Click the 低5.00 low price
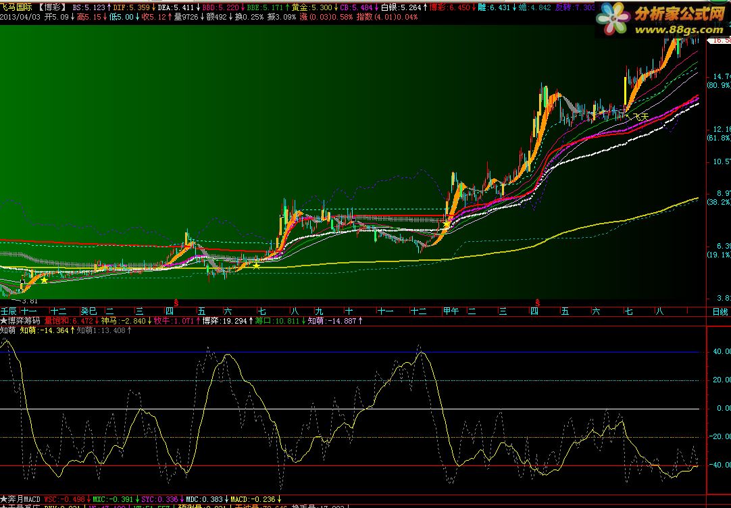731x508 pixels. pos(121,17)
